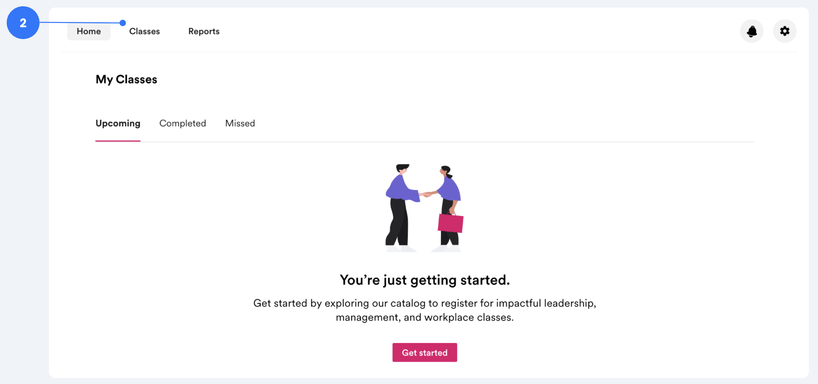Switch to the Upcoming classes tab
Image resolution: width=818 pixels, height=384 pixels.
118,123
